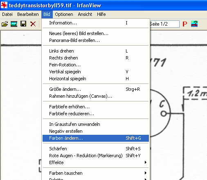Choose Rechts drehen
Image resolution: width=207 pixels, height=180 pixels.
tap(96, 58)
